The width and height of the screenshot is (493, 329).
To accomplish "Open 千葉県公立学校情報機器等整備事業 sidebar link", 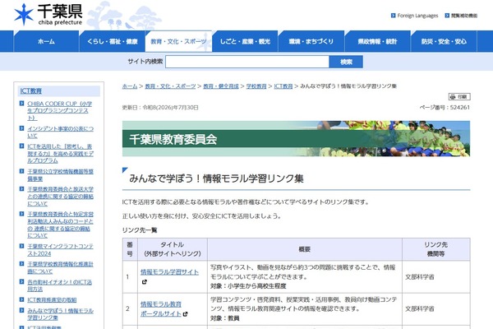I will pyautogui.click(x=60, y=175).
